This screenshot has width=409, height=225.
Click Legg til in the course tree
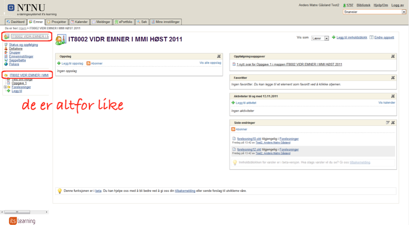[17, 91]
